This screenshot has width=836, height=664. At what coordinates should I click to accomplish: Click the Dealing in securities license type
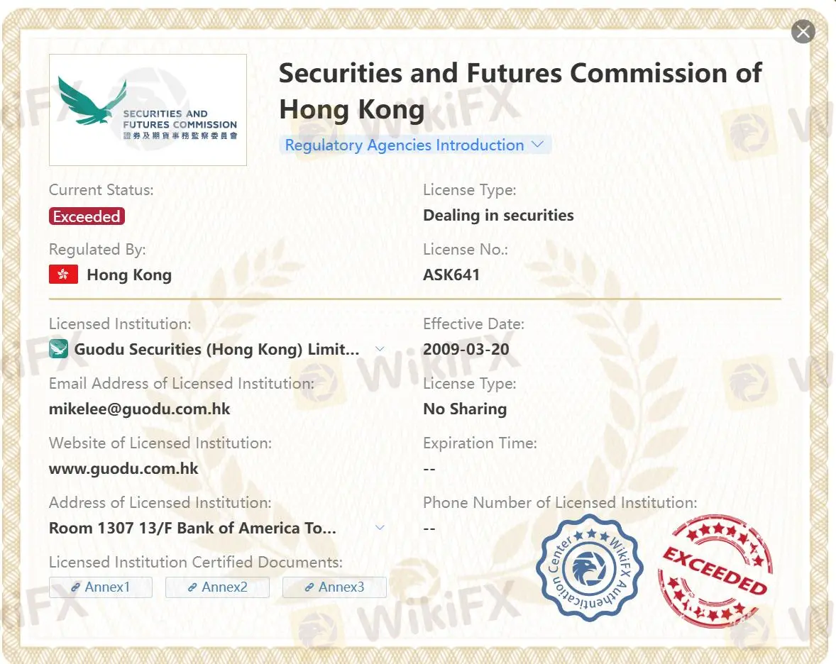pyautogui.click(x=498, y=216)
